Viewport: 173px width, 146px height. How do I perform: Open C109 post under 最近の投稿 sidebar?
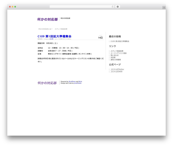pyautogui.click(x=120, y=41)
